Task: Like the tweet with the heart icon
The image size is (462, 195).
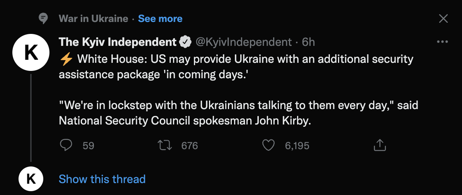Action: [x=268, y=145]
